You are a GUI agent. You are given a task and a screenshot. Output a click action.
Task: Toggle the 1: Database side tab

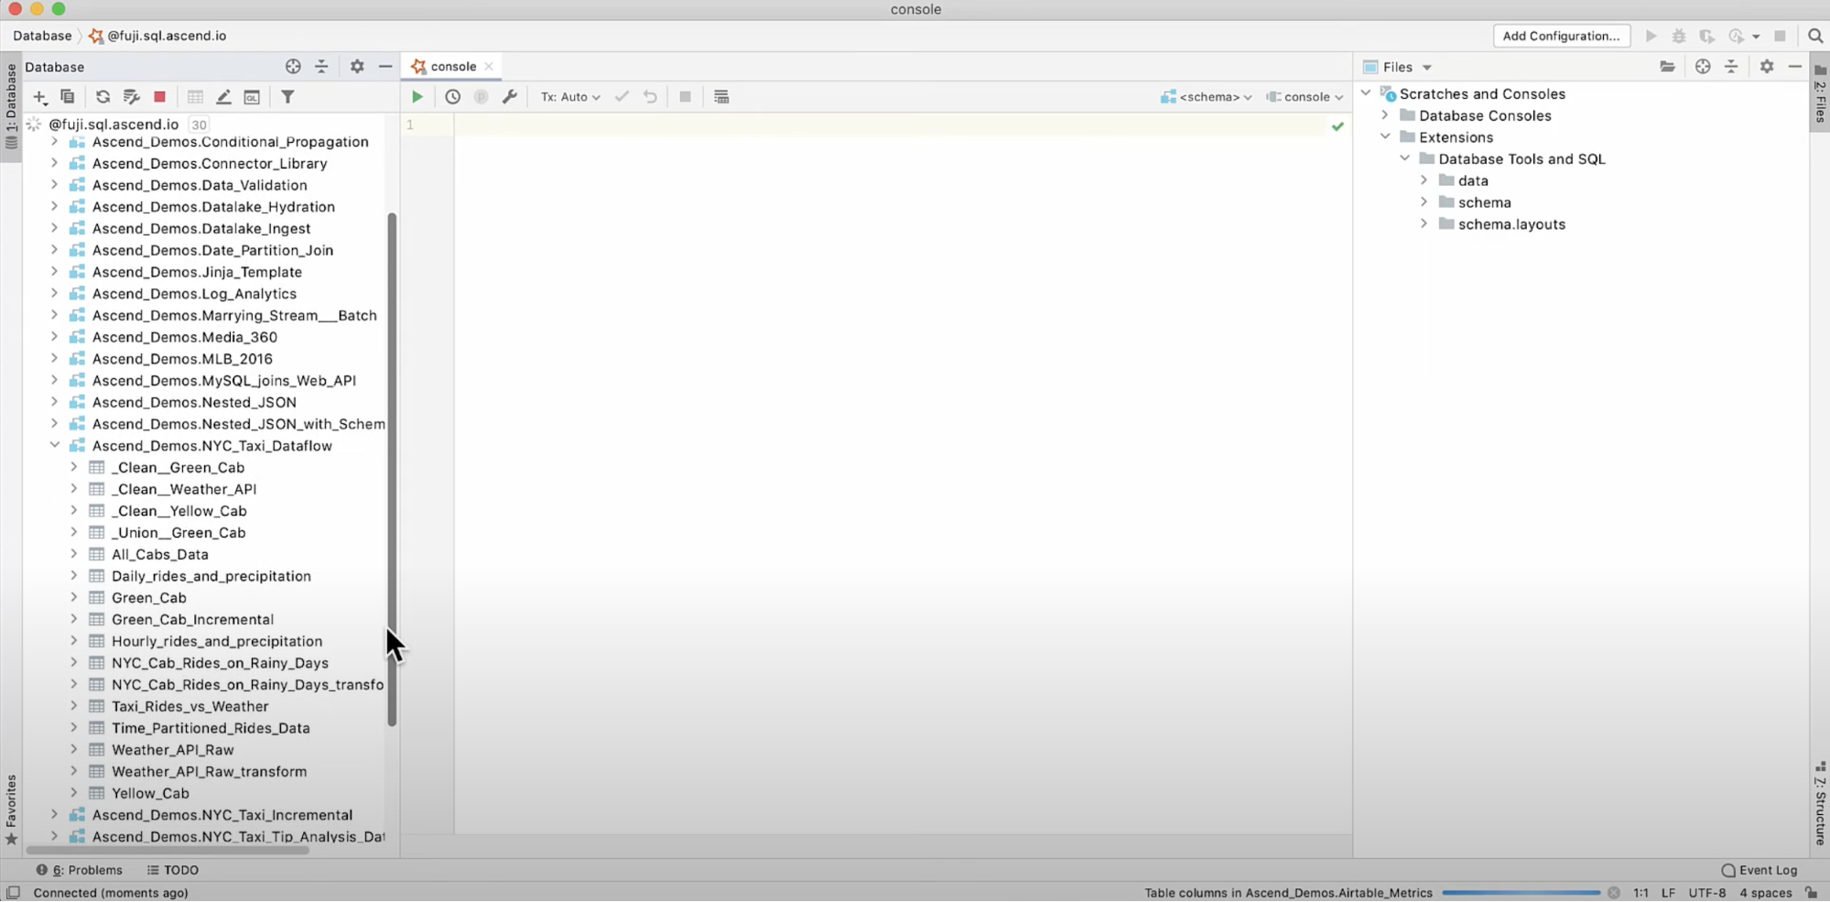(x=11, y=107)
